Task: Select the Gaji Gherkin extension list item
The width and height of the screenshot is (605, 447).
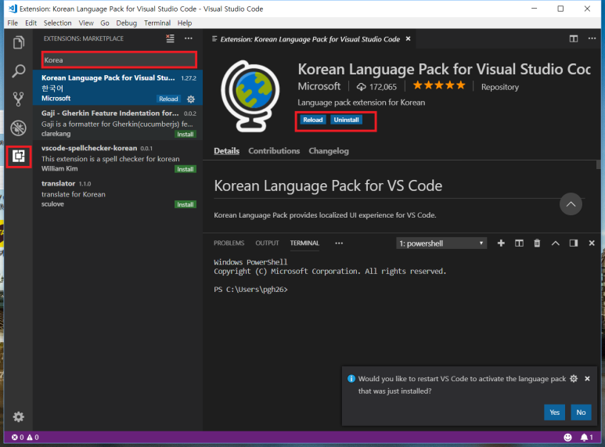Action: point(118,123)
